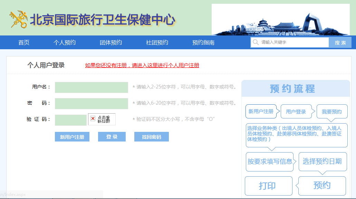356x199 pixels.
Task: Open the 预约指南 menu item
Action: point(203,43)
